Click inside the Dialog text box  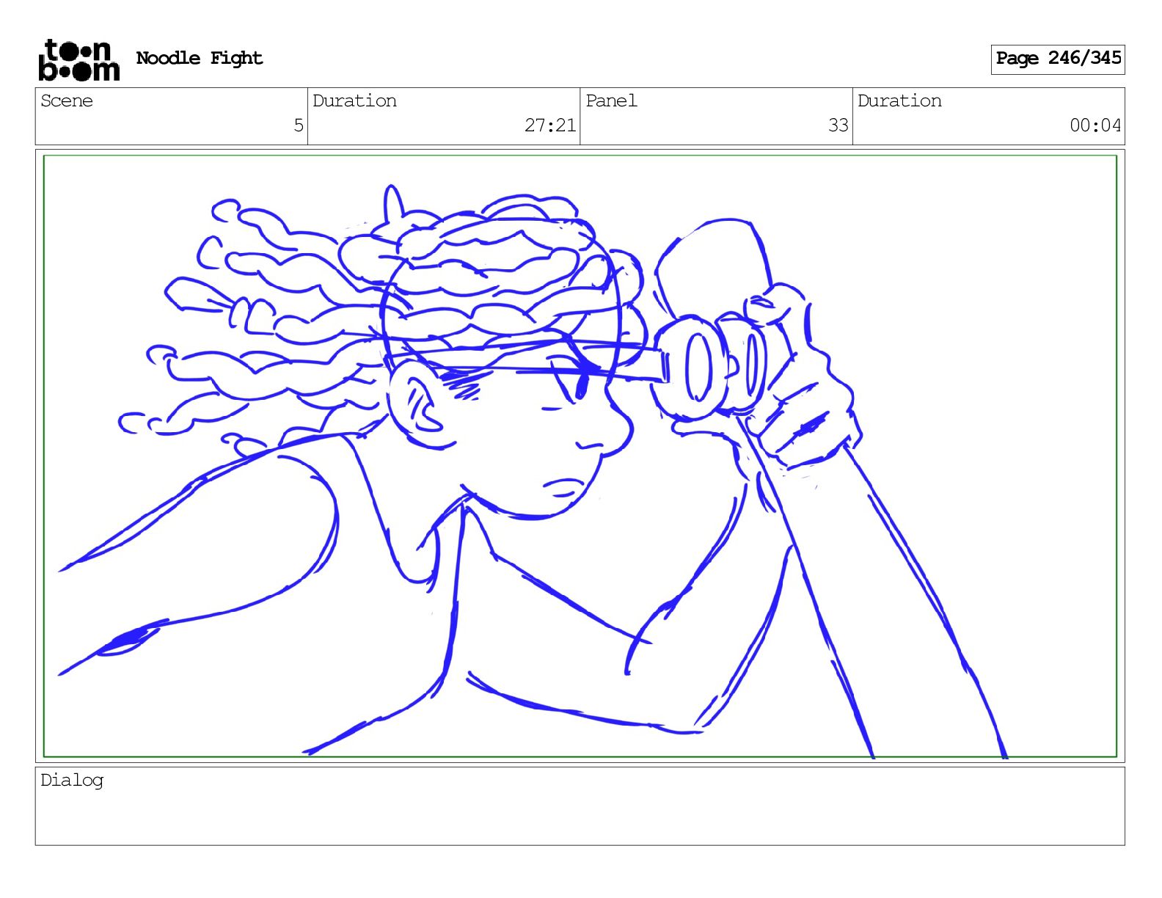pos(580,806)
